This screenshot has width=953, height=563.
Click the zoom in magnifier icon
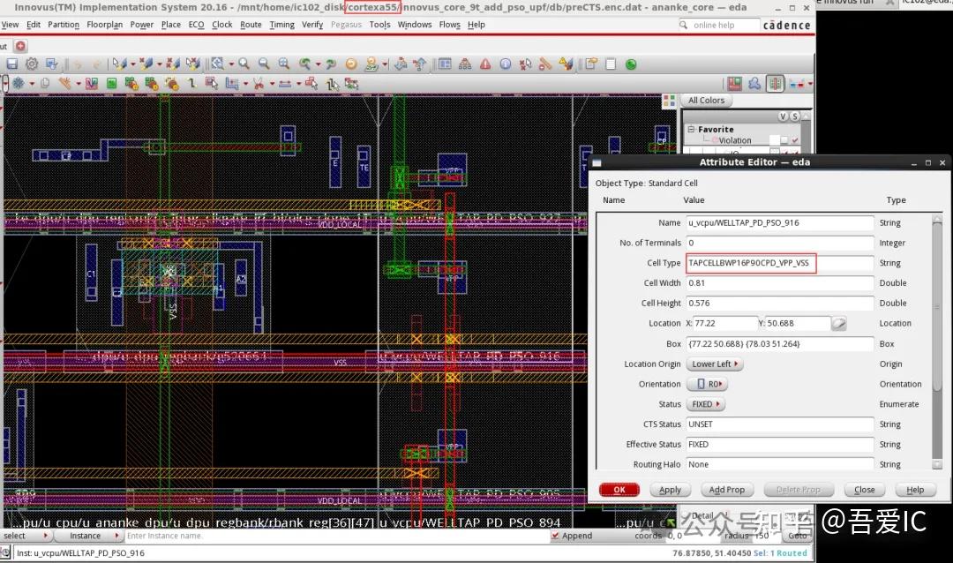click(x=244, y=64)
